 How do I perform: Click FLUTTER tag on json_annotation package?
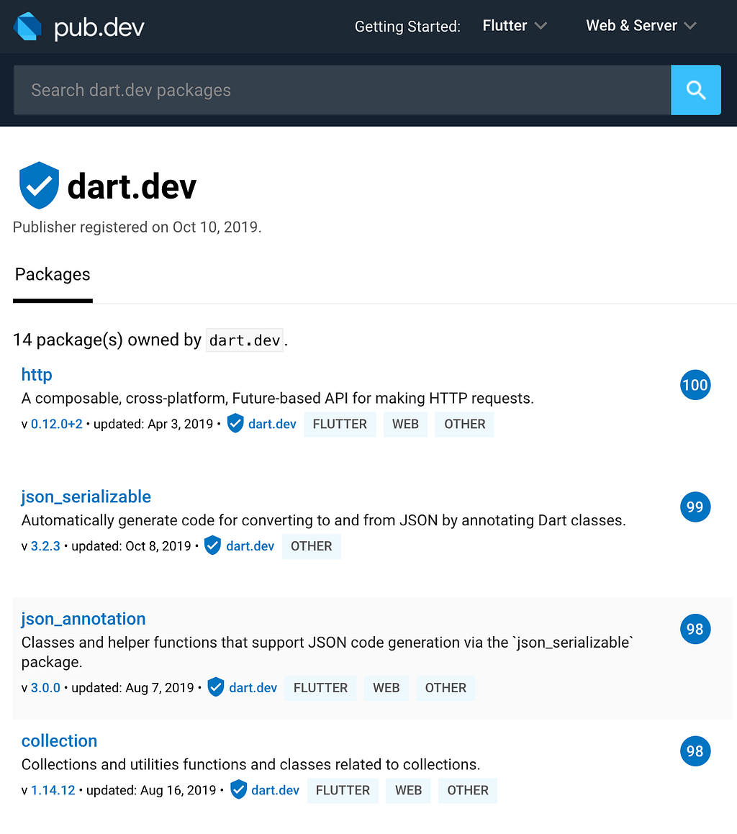coord(320,688)
